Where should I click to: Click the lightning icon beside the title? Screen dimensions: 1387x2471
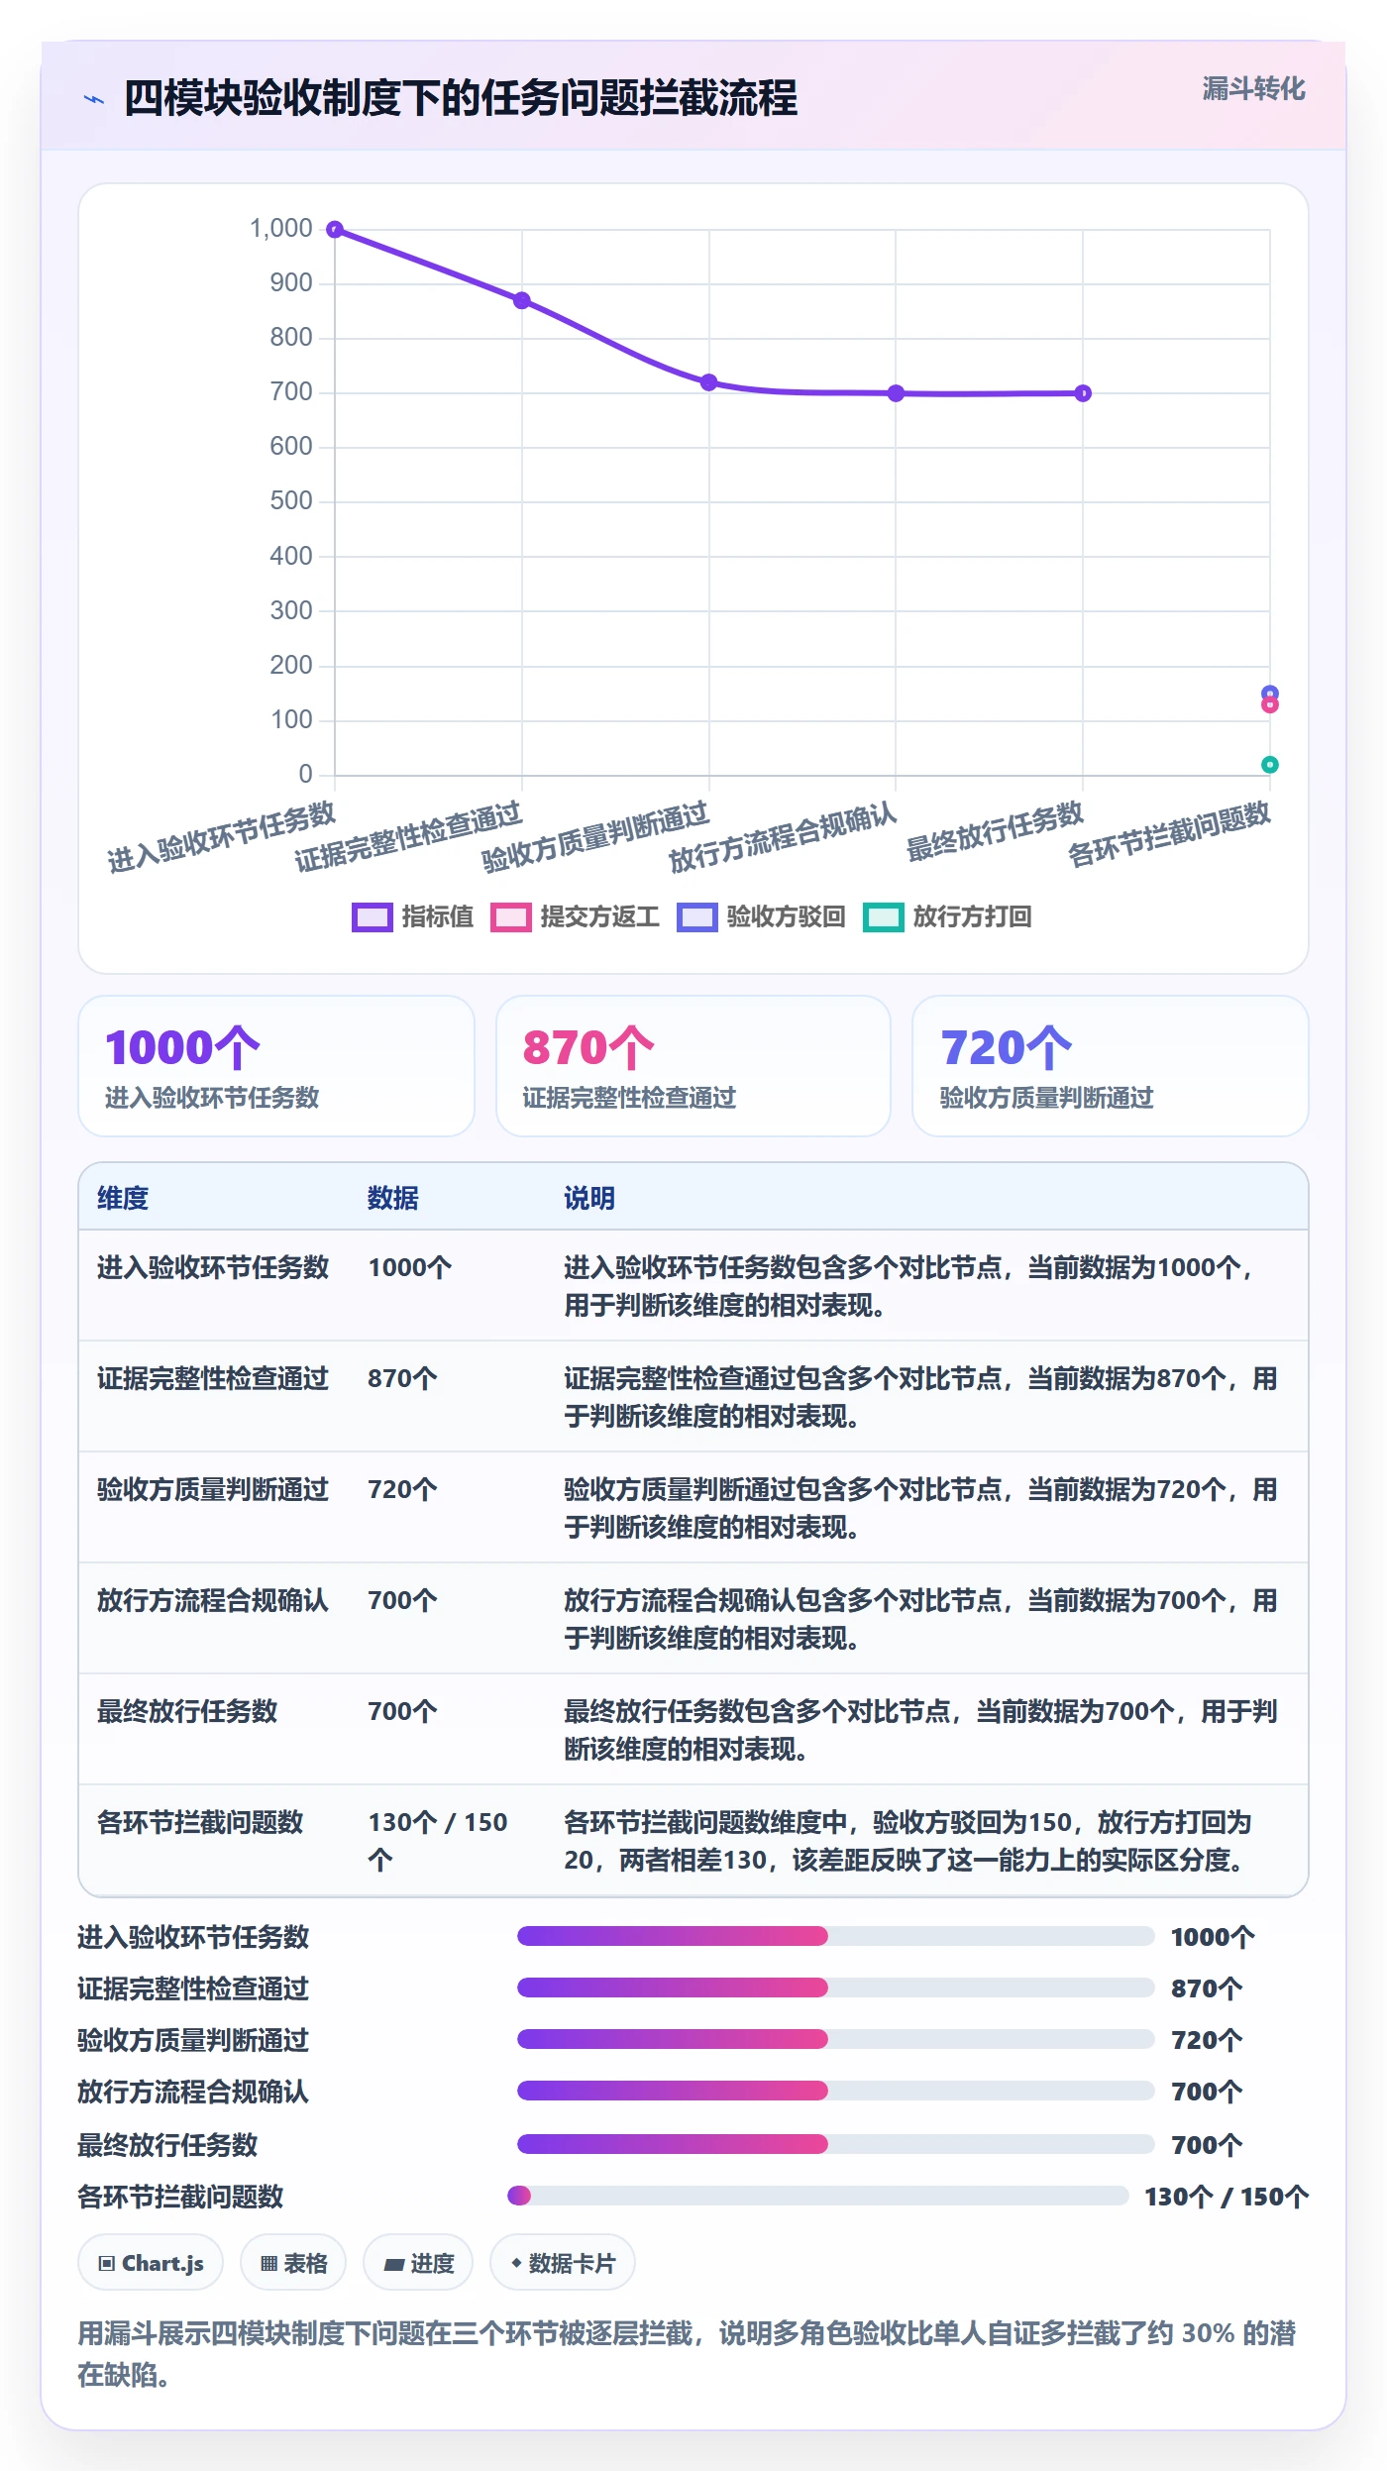coord(94,99)
